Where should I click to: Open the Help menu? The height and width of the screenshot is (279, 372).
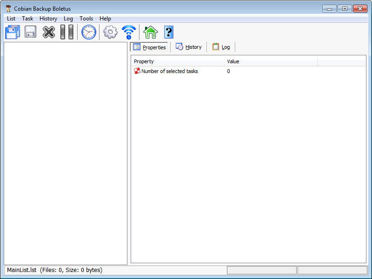coord(105,19)
